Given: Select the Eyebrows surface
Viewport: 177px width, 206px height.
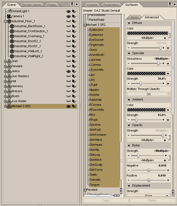Looking at the screenshot, I should pyautogui.click(x=96, y=30).
